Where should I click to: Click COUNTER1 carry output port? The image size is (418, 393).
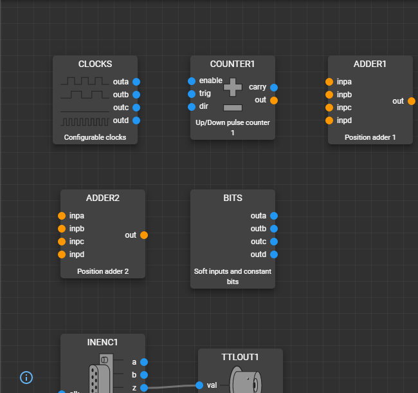pyautogui.click(x=274, y=88)
